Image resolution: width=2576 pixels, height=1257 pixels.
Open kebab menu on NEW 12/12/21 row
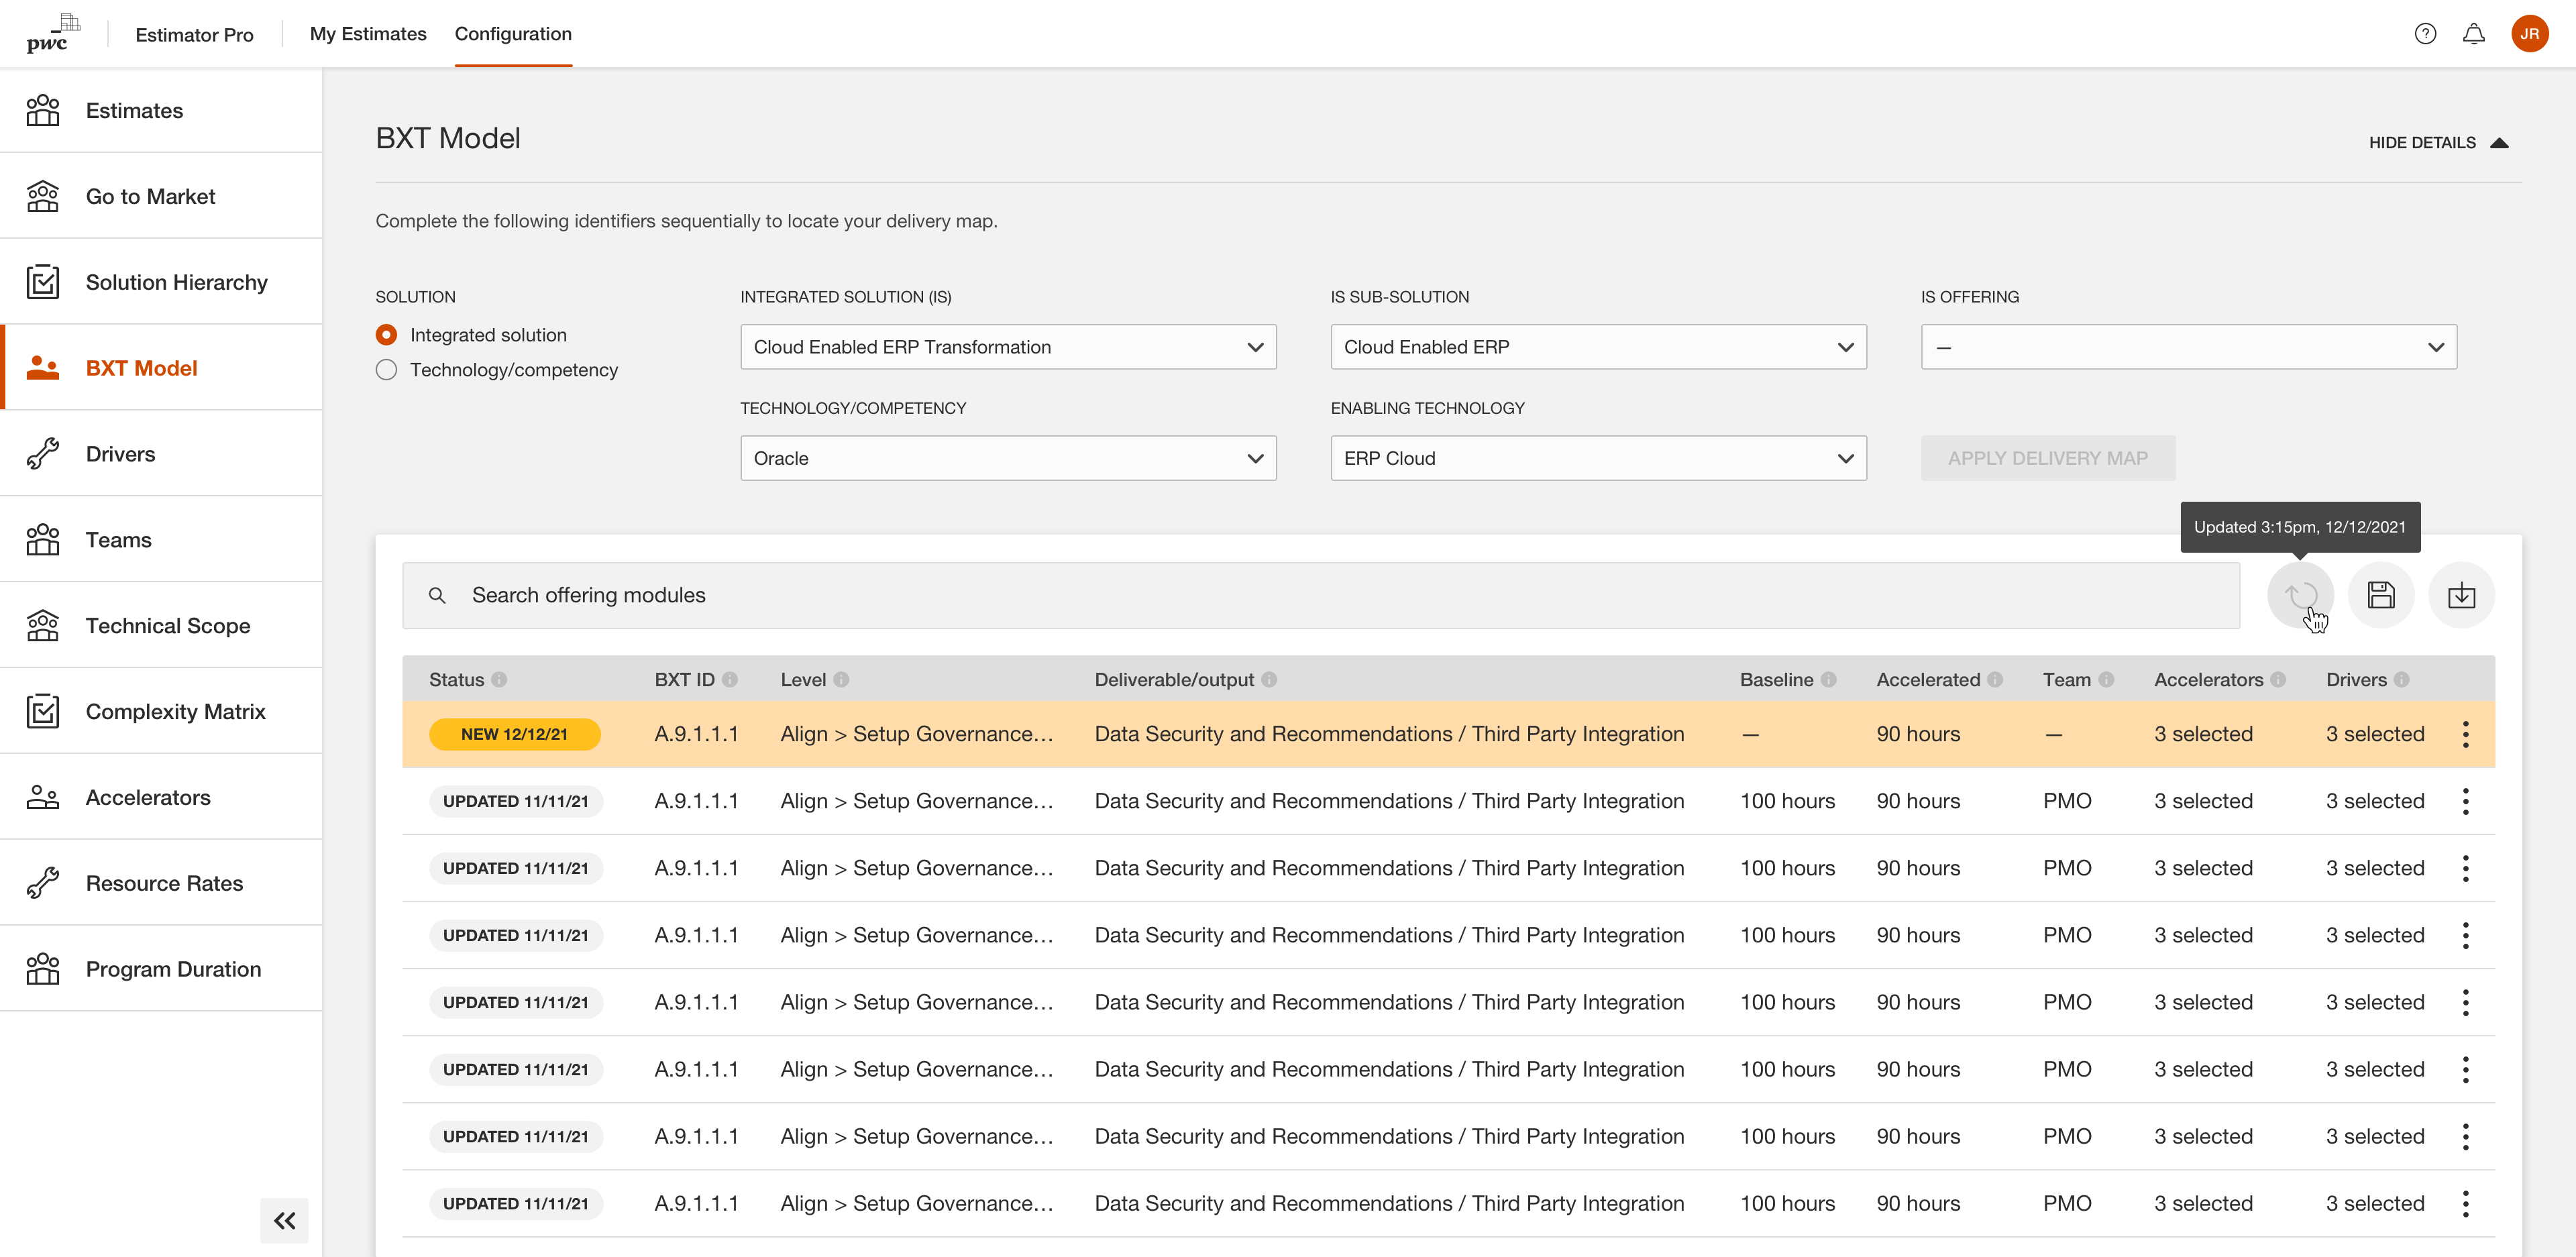coord(2465,734)
